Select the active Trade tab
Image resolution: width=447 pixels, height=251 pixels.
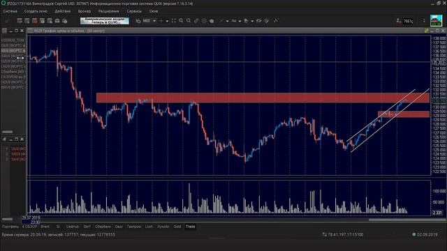(191, 227)
